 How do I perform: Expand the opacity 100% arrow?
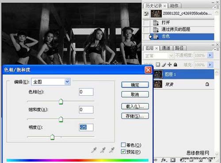(210, 55)
